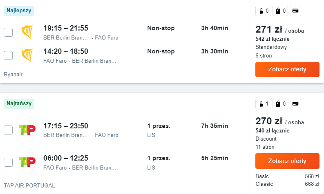
Task: Click the Najlepszy badge label
Action: [x=19, y=11]
